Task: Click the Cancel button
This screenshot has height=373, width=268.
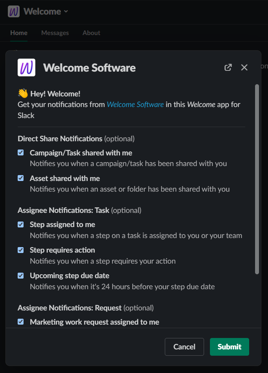Action: click(x=184, y=347)
